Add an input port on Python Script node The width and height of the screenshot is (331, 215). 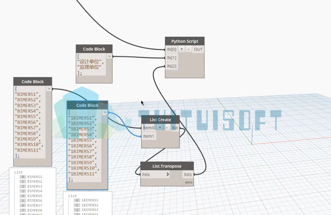pyautogui.click(x=181, y=49)
